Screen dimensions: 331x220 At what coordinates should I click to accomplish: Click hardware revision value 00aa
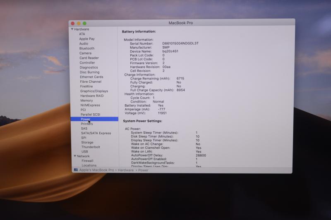pos(166,67)
